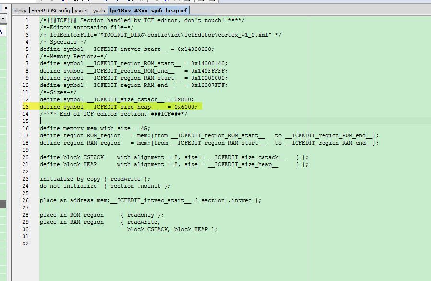431x281 pixels.
Task: Click the value 0x800 on line 12
Action: click(182, 99)
